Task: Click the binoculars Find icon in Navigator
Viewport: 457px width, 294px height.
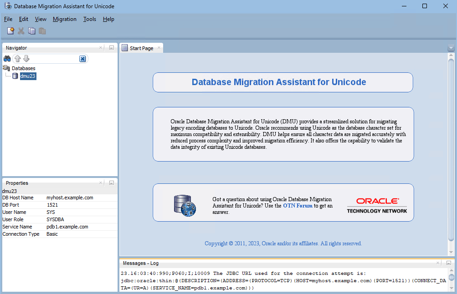Action: point(7,59)
